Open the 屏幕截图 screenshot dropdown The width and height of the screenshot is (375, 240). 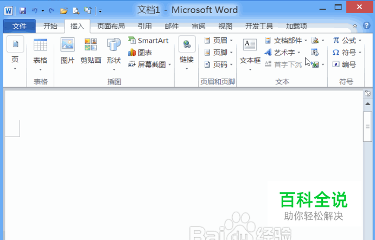tap(150, 64)
